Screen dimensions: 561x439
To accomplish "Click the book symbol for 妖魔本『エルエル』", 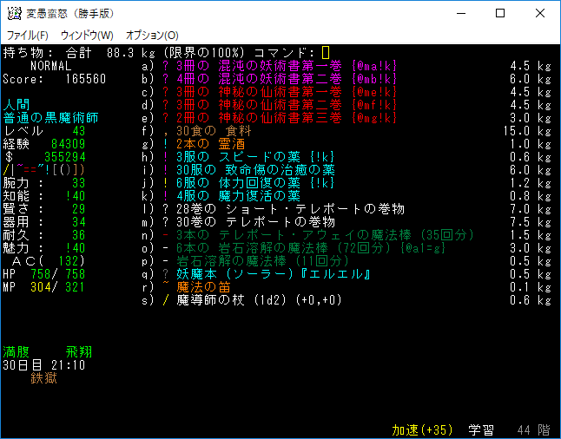I will (166, 274).
